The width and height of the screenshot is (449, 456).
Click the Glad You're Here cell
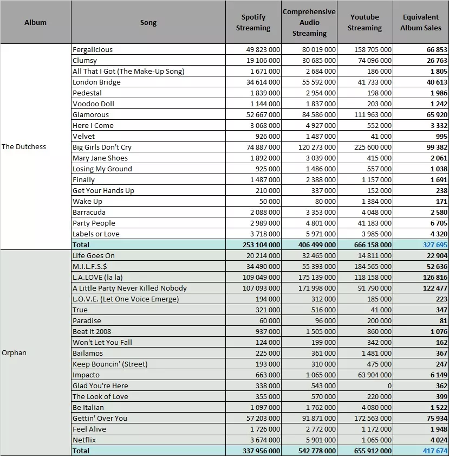coord(148,386)
